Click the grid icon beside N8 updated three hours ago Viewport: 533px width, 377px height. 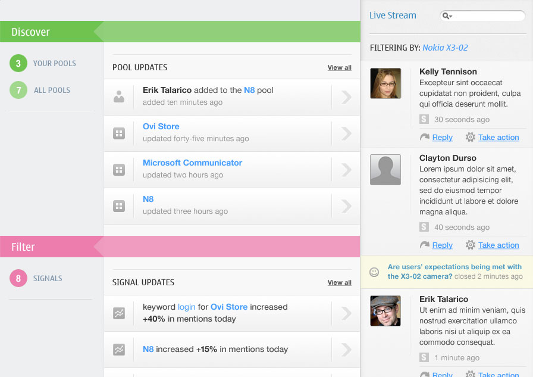[x=119, y=206]
